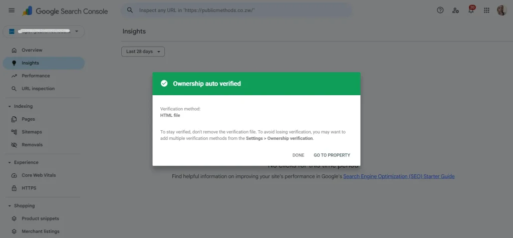The height and width of the screenshot is (238, 513).
Task: Click the Google Search Console logo
Action: point(65,11)
